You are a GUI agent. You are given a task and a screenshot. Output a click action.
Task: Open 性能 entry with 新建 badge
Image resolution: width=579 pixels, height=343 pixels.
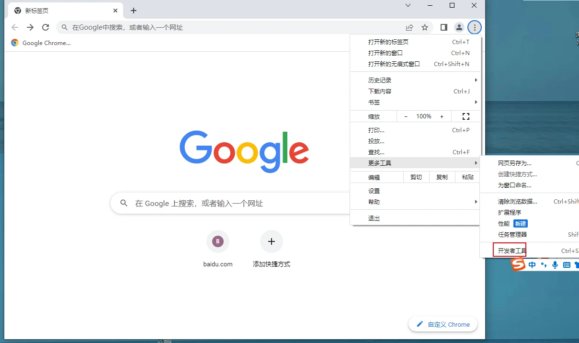tap(530, 224)
